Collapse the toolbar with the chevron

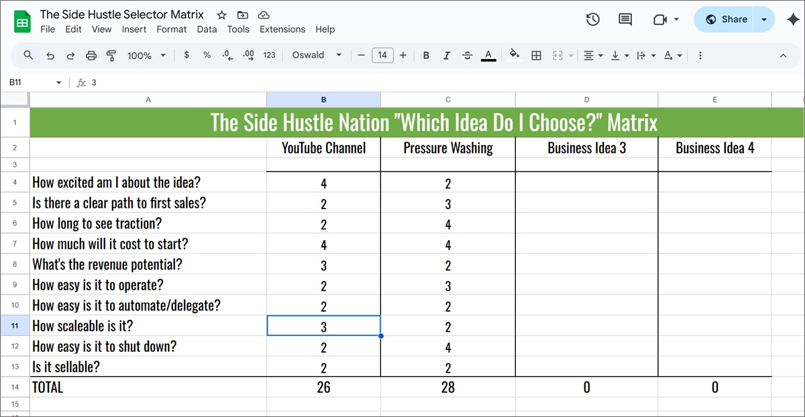point(783,56)
